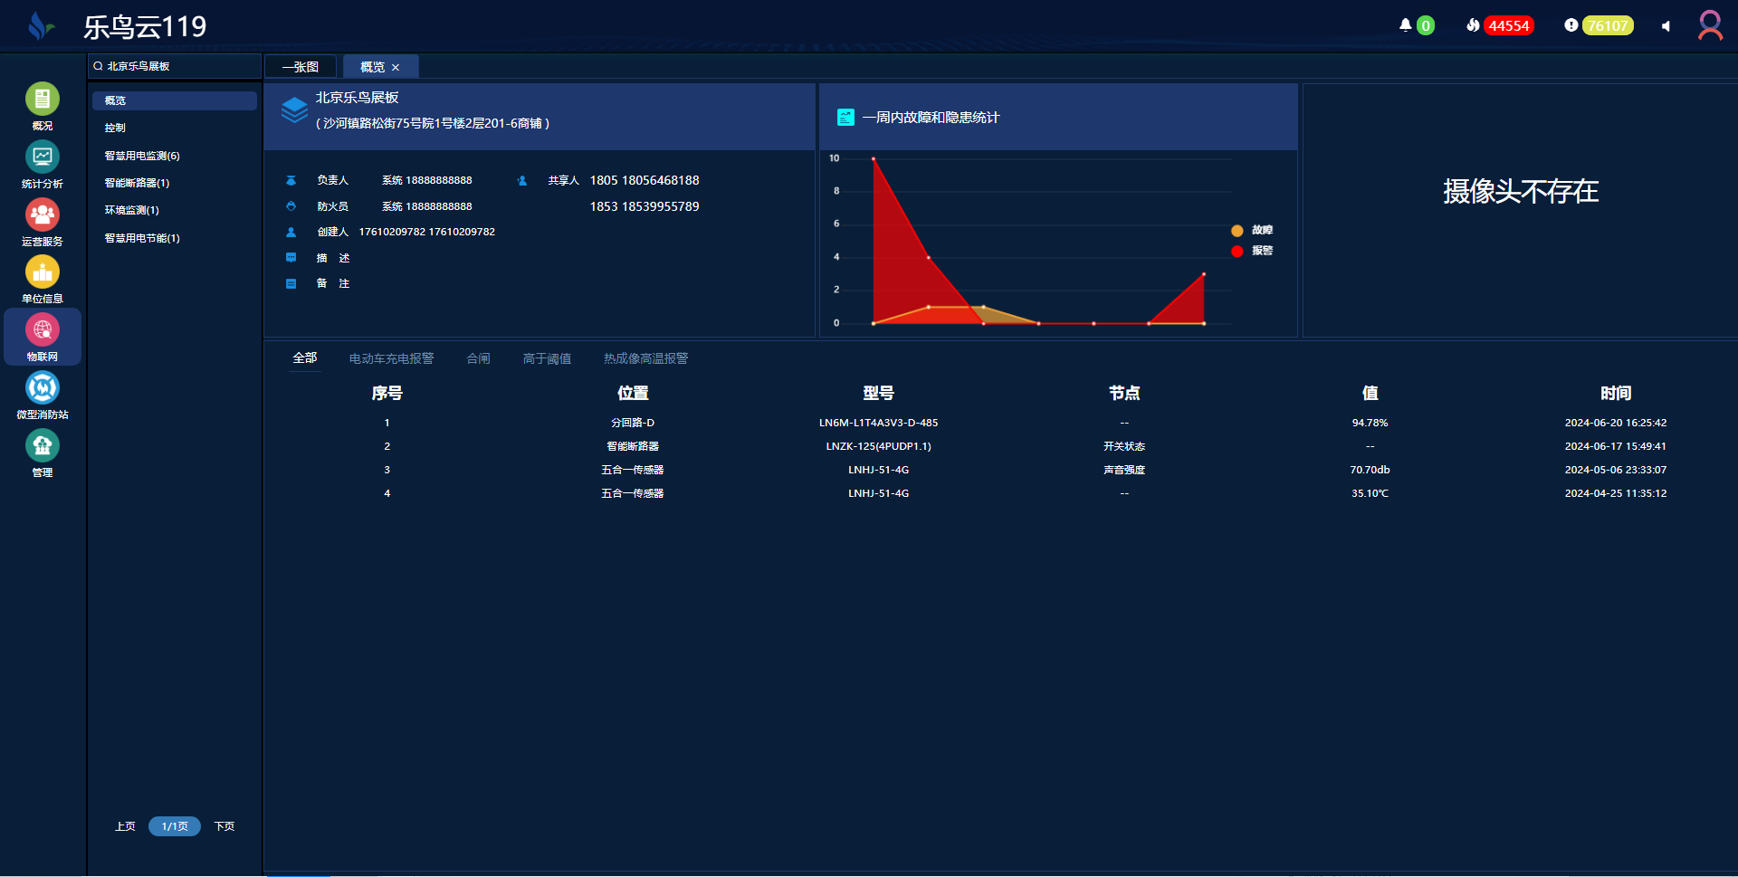This screenshot has height=877, width=1738.
Task: Select the 物联网 IoT sidebar icon
Action: pyautogui.click(x=42, y=330)
